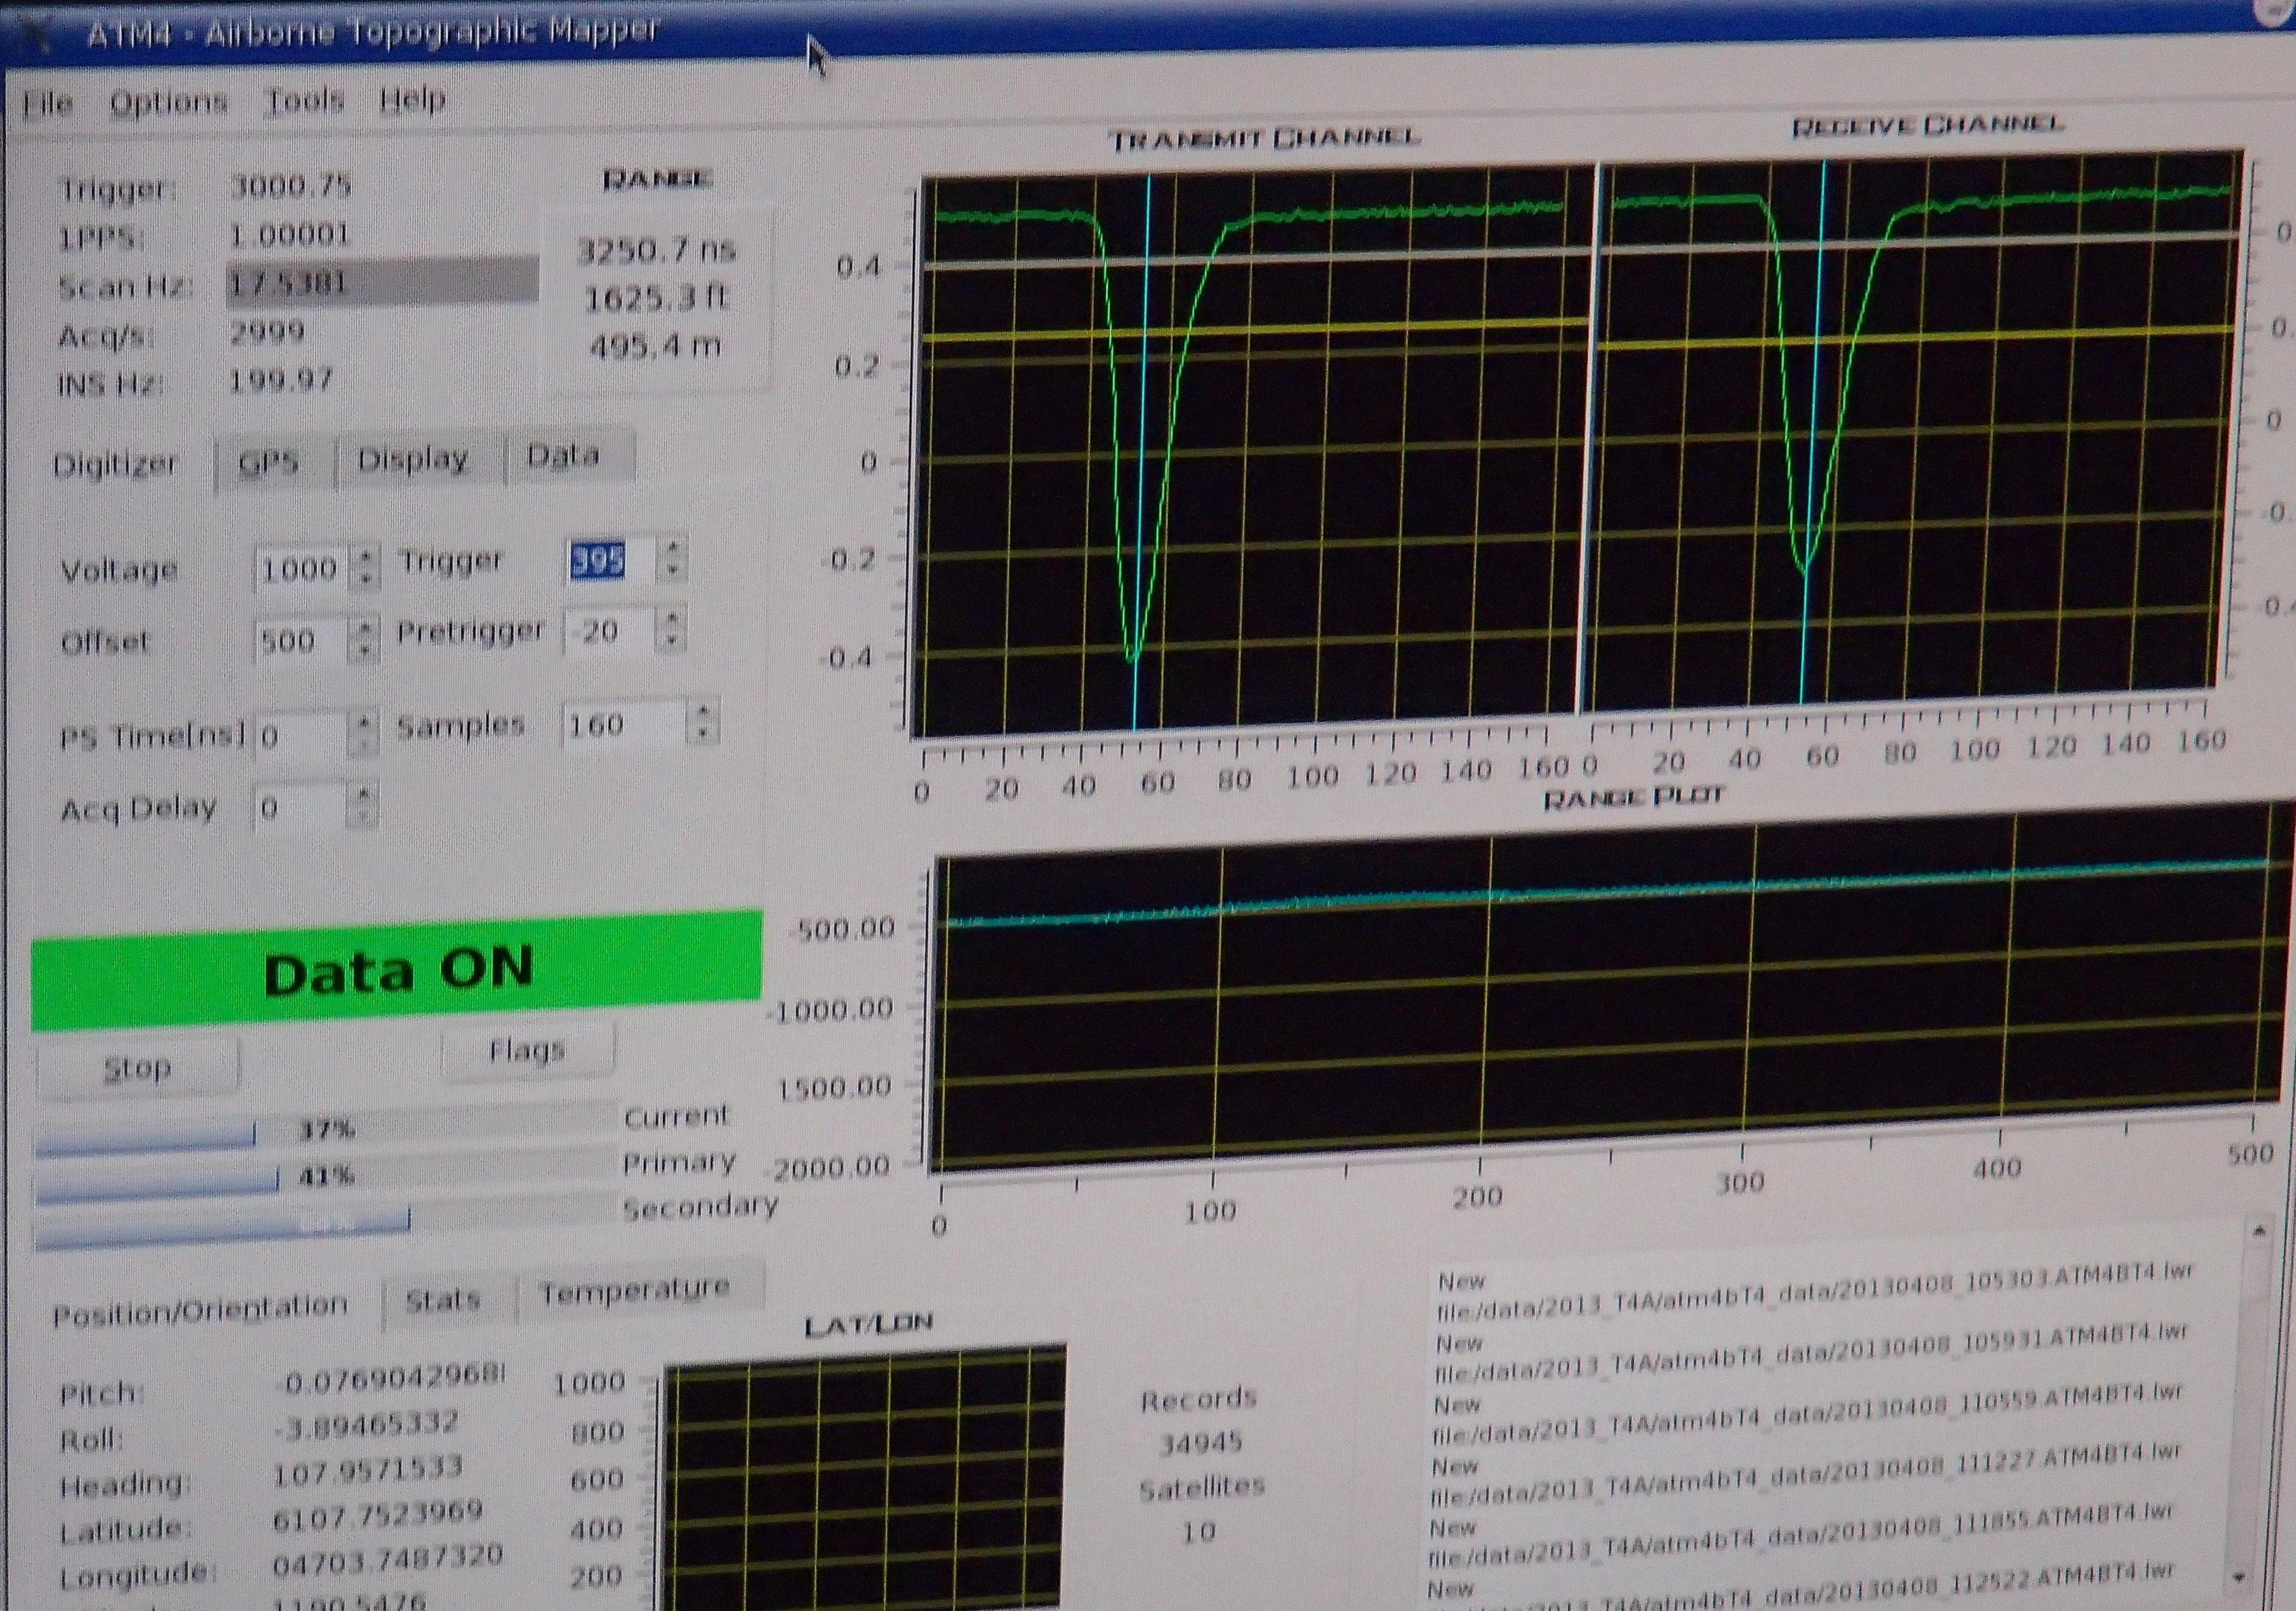This screenshot has width=2296, height=1611.
Task: Focus the Acq Delay field
Action: tap(300, 807)
